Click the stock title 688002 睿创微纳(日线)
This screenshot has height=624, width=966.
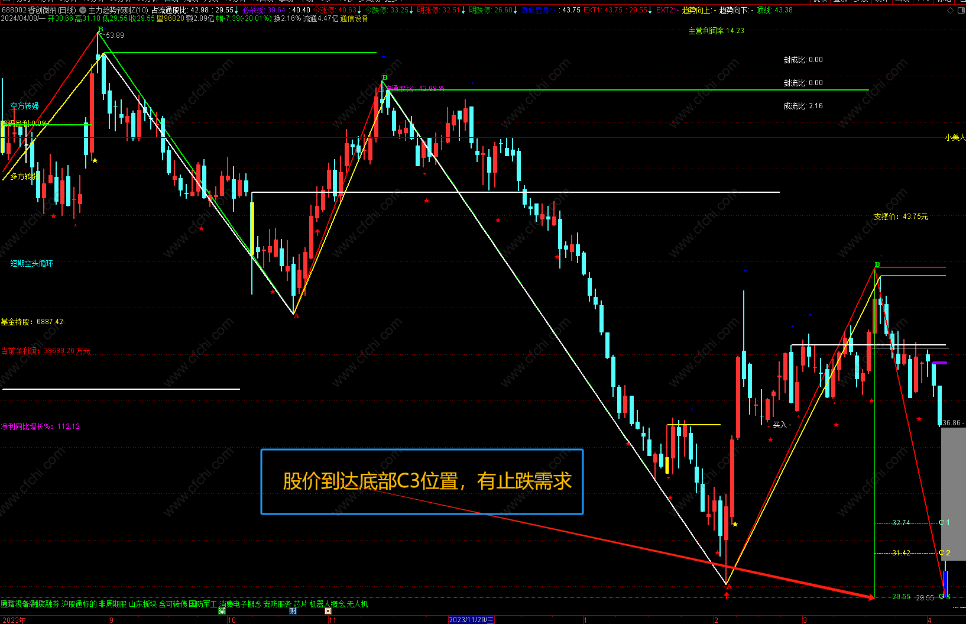point(39,10)
